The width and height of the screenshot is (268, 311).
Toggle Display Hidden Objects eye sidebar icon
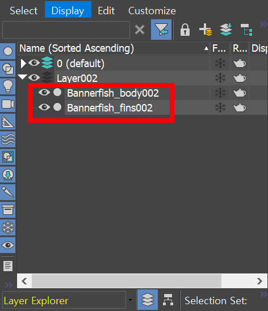click(8, 245)
